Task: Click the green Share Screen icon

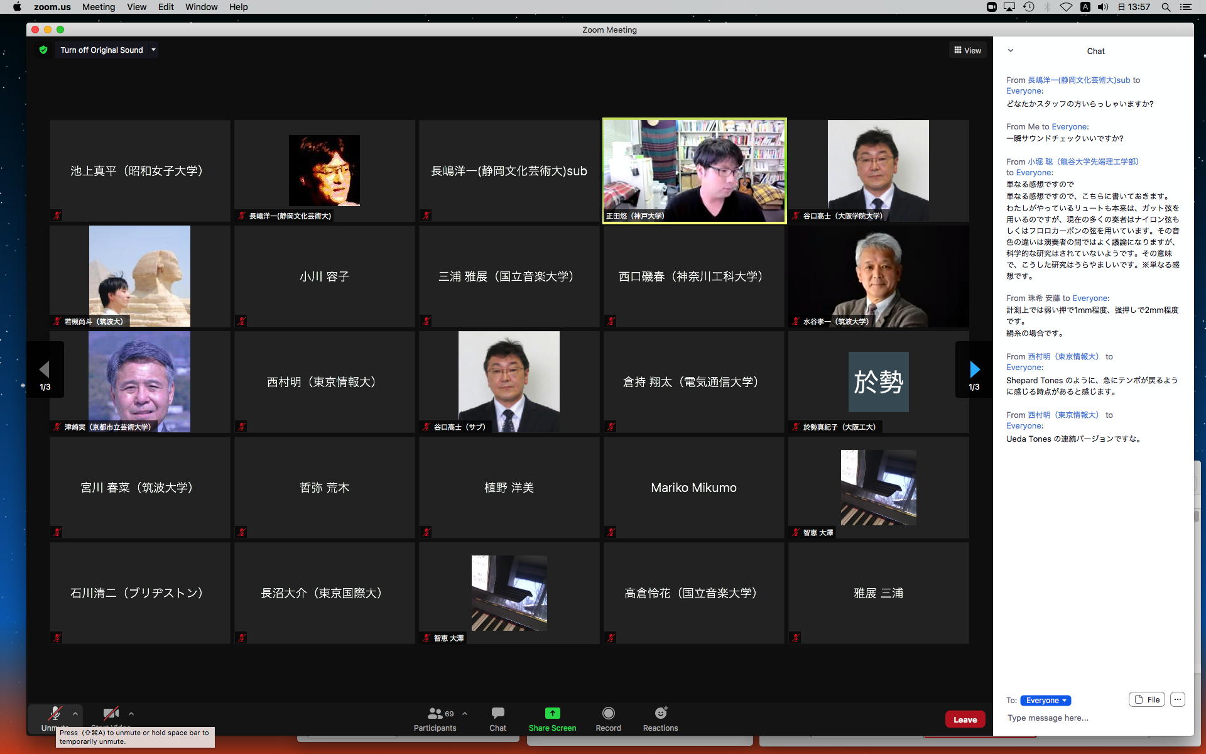Action: click(x=552, y=713)
